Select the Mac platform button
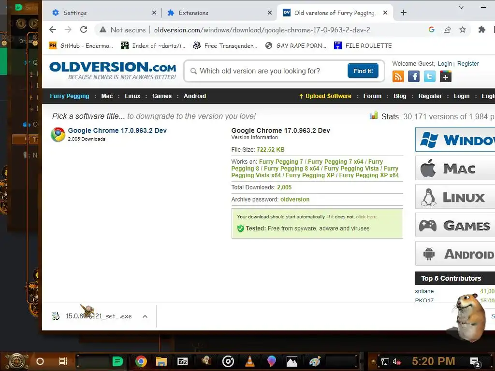The image size is (495, 371). [455, 168]
